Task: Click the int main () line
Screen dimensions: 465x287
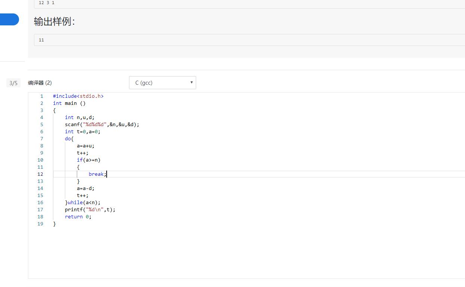Action: coord(69,103)
